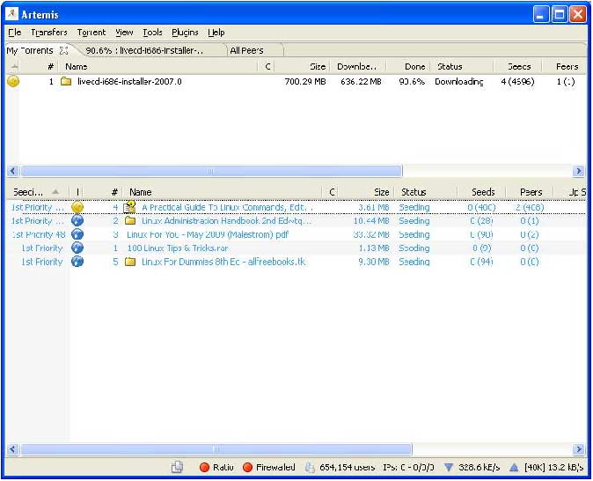Click left arrow of lower horizontal scrollbar
Image resolution: width=593 pixels, height=481 pixels.
point(12,449)
